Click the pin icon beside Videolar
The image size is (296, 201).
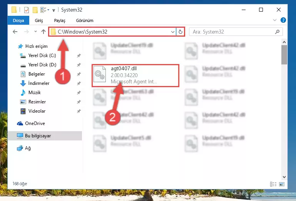[79, 111]
